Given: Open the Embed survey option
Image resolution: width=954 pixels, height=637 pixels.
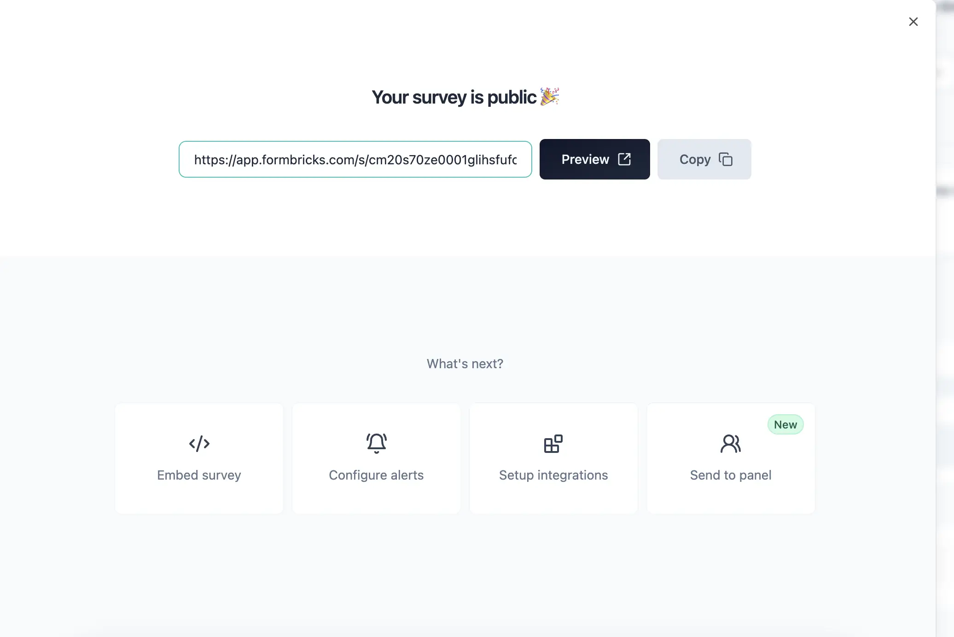Looking at the screenshot, I should [x=199, y=458].
